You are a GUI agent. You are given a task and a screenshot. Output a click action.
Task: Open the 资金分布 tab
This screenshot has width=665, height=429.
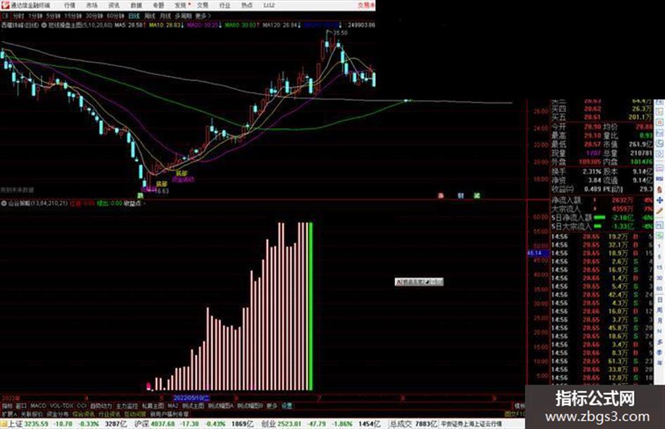pyautogui.click(x=57, y=414)
